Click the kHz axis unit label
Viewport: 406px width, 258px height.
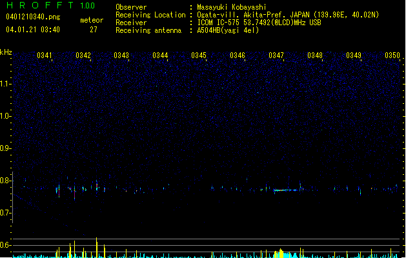click(6, 52)
